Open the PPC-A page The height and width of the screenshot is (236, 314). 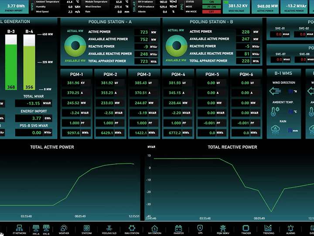(x=36, y=229)
